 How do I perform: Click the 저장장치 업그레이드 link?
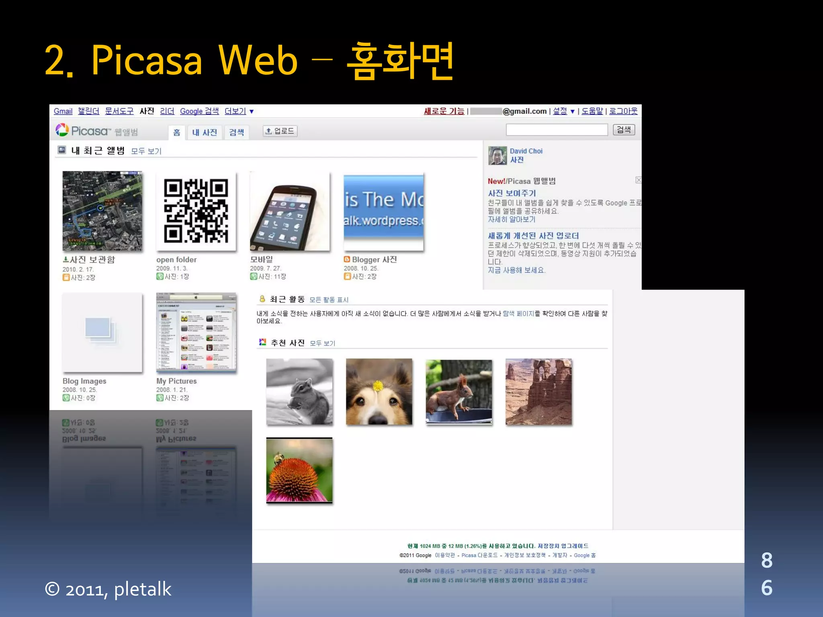[563, 546]
